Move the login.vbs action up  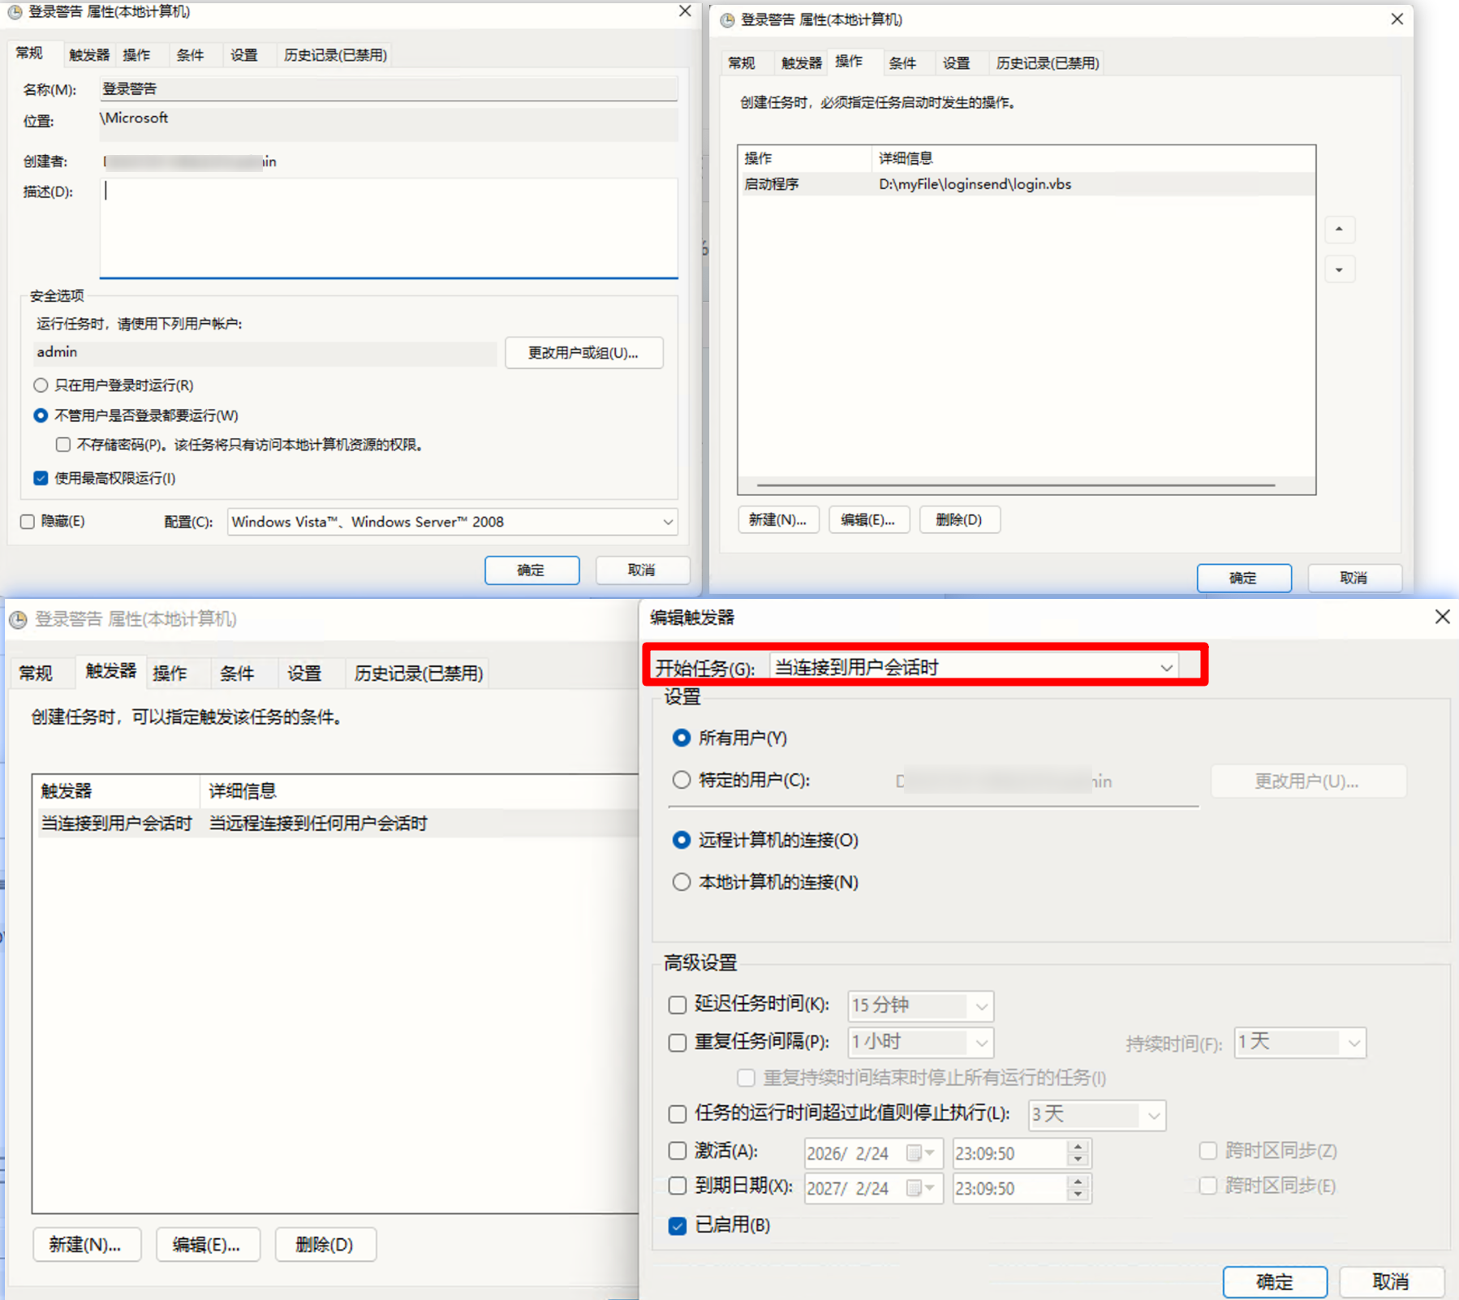click(1339, 230)
